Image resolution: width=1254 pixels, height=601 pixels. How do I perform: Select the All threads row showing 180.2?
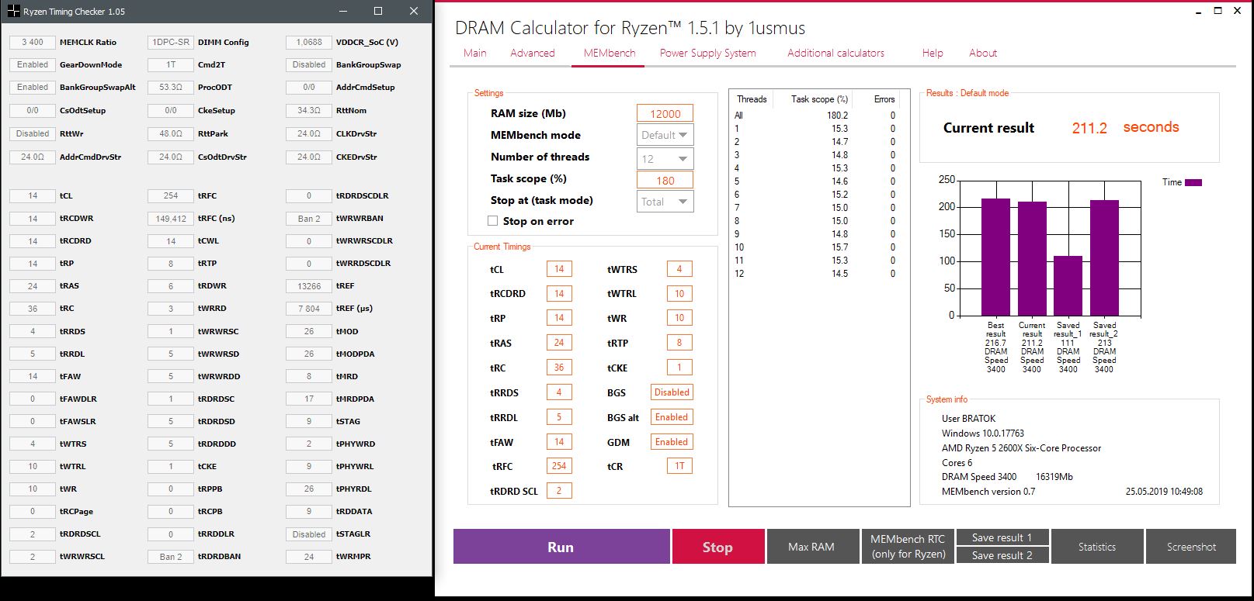(815, 116)
